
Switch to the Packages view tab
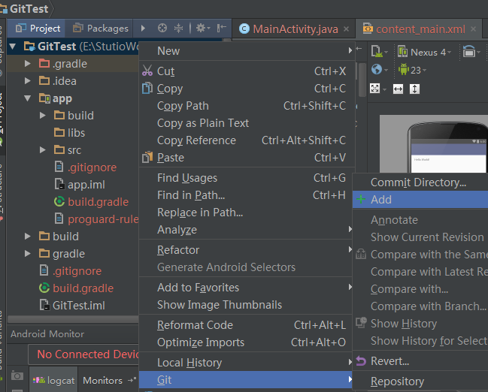click(x=100, y=29)
